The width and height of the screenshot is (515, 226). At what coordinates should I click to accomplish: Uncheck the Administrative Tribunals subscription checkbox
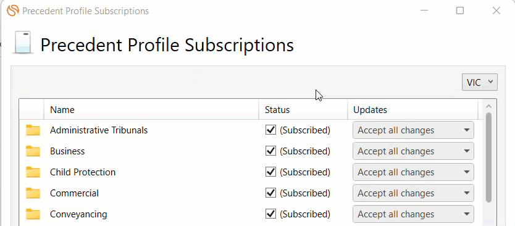(270, 130)
